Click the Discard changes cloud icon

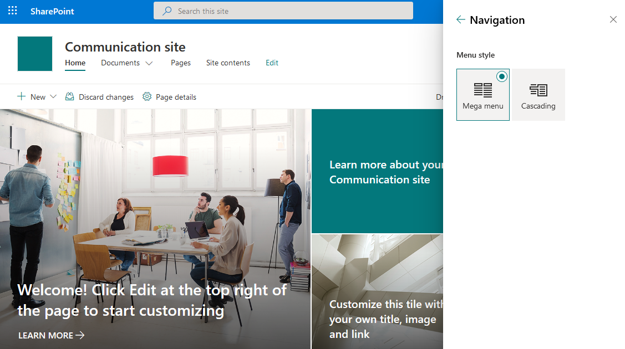coord(69,96)
